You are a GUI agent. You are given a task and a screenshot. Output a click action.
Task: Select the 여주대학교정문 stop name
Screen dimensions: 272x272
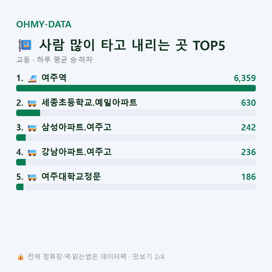tap(71, 176)
